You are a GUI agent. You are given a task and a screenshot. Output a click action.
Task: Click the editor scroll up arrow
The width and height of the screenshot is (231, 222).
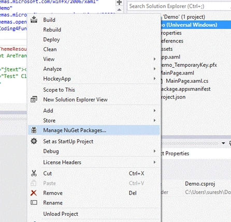pyautogui.click(x=119, y=10)
